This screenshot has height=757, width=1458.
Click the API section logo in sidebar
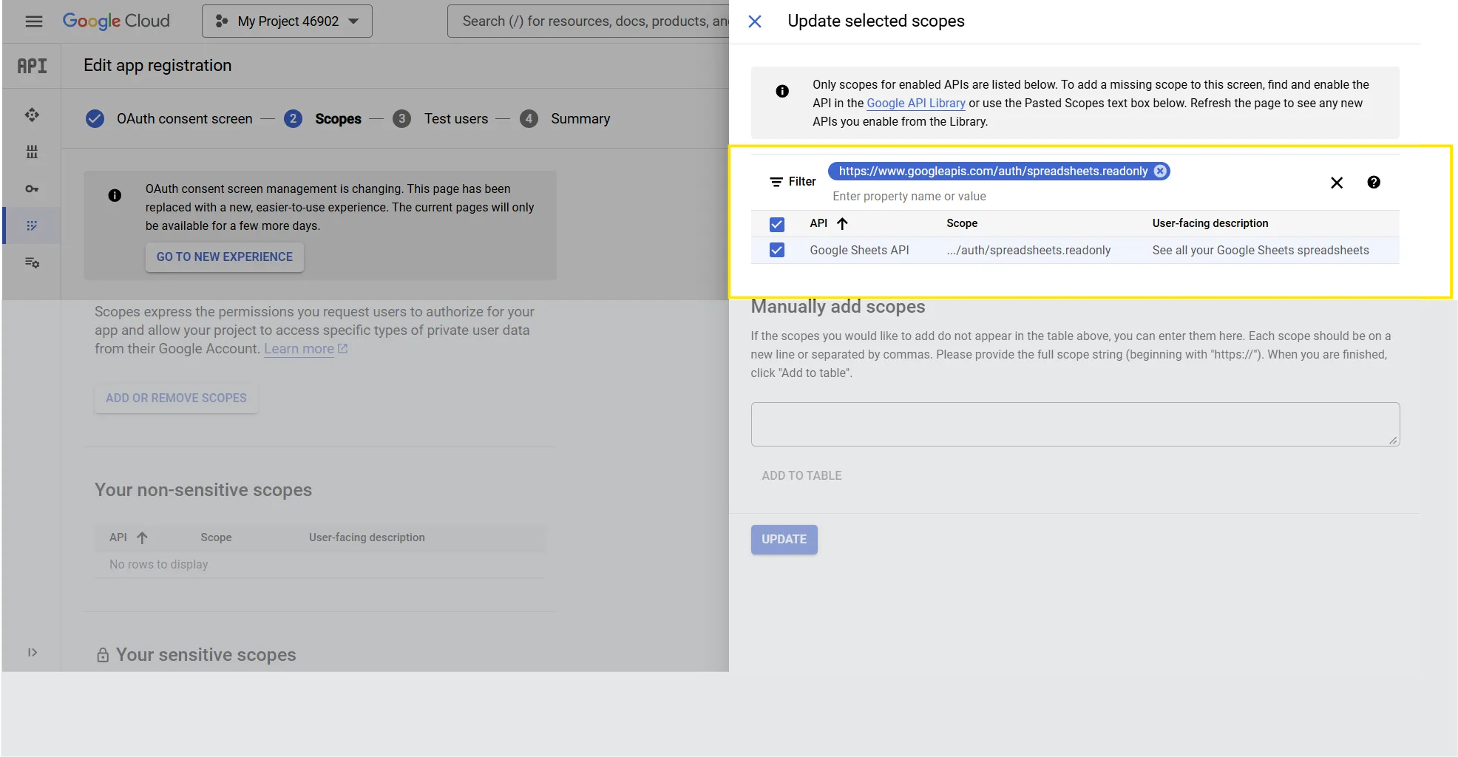32,67
